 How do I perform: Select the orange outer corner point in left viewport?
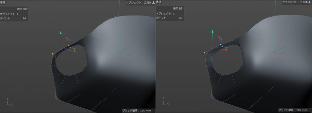pos(53,54)
